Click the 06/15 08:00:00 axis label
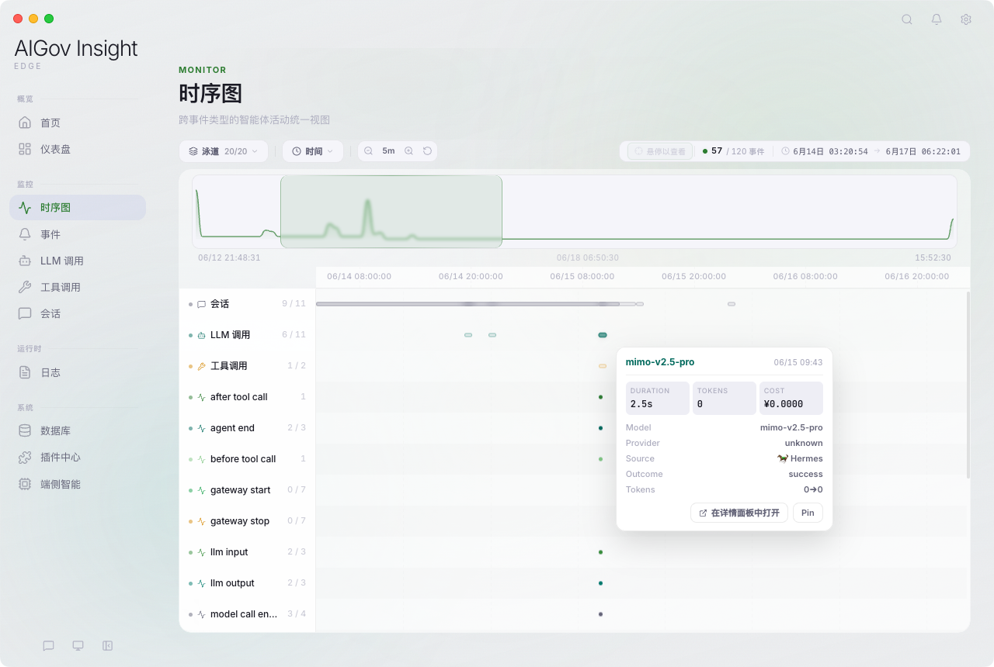Screen dimensions: 994x667 [582, 276]
